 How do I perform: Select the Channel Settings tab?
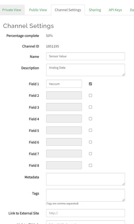tap(68, 10)
